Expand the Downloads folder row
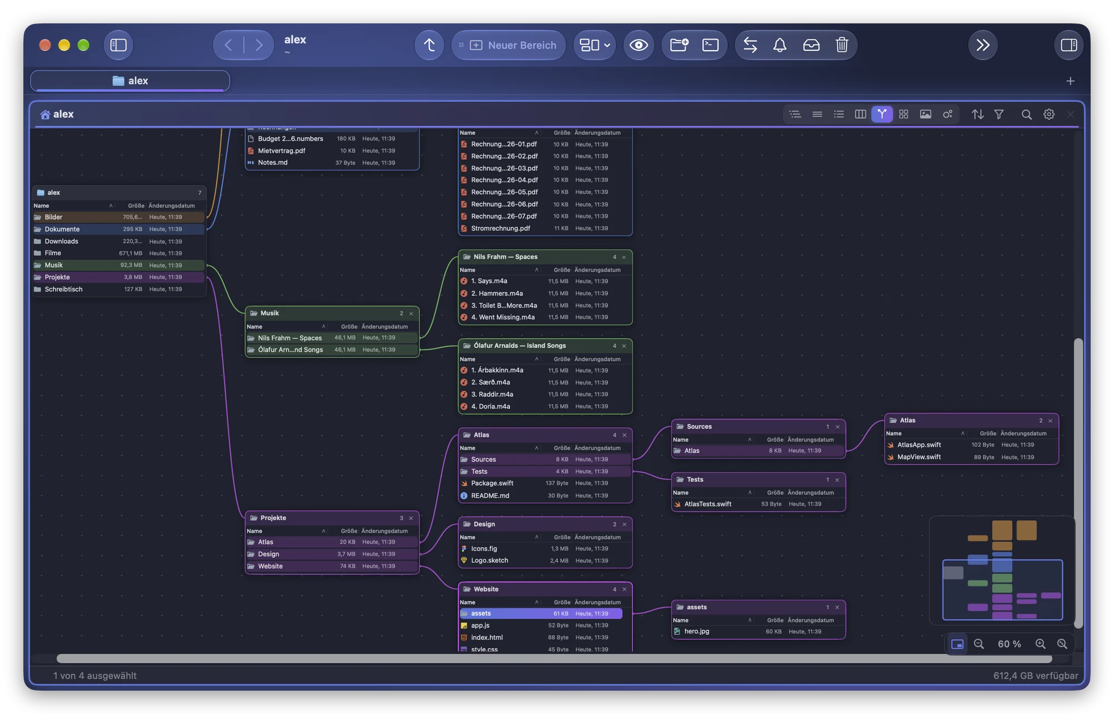1114x714 pixels. coord(119,241)
